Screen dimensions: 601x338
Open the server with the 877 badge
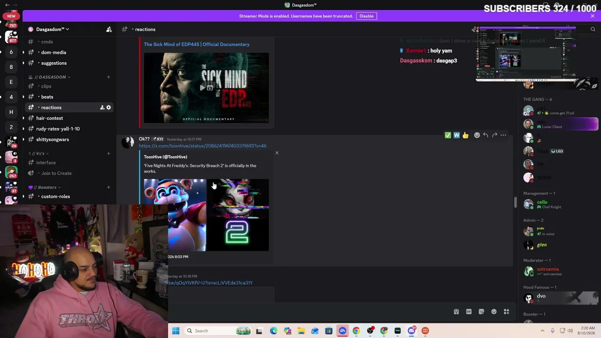click(x=11, y=36)
